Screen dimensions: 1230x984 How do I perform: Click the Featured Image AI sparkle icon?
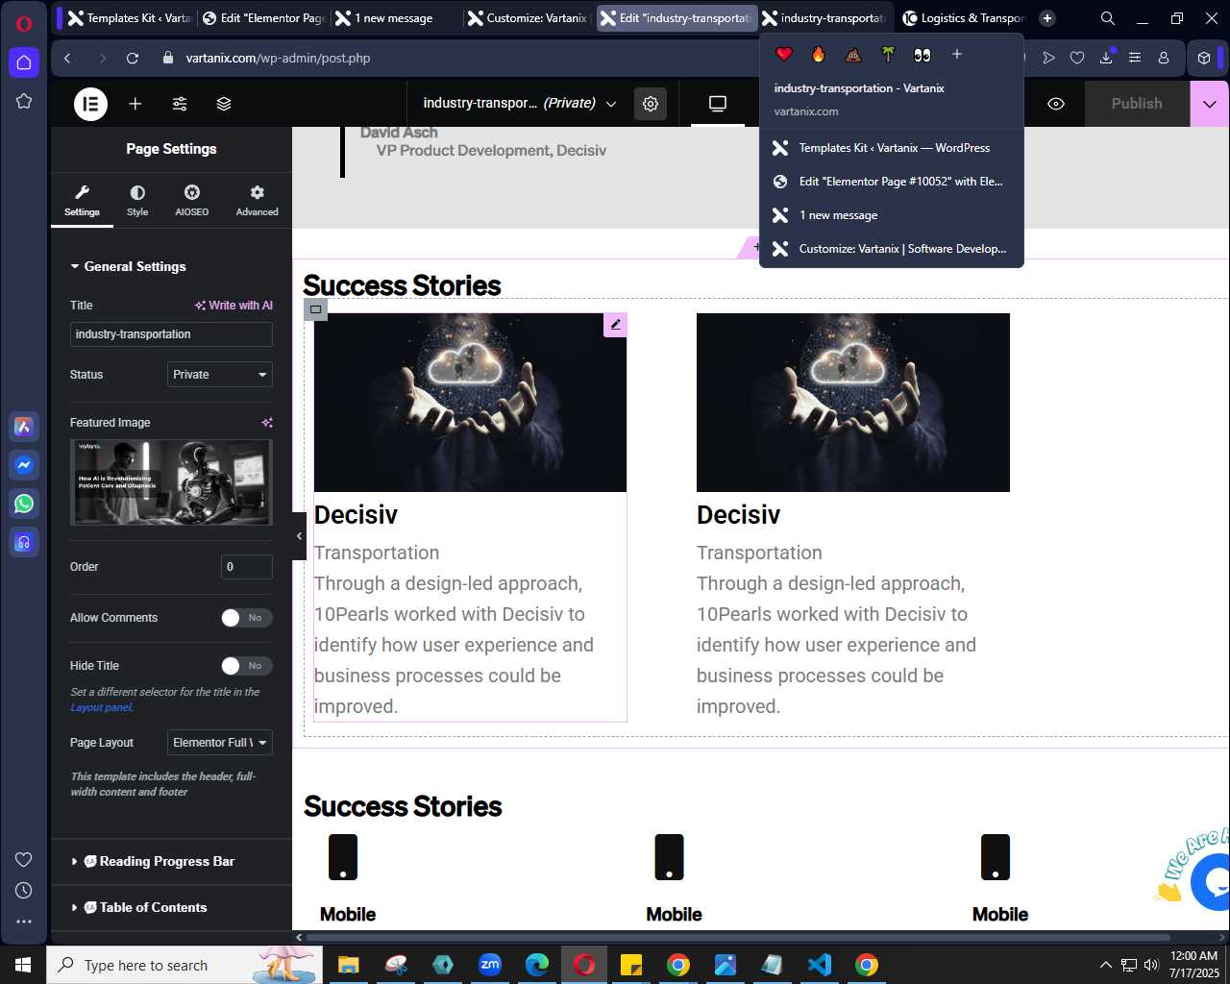click(267, 423)
